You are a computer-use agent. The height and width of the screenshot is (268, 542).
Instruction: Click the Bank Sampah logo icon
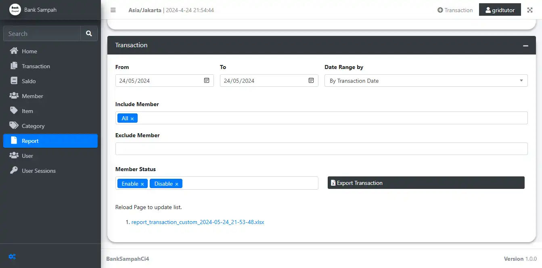coord(15,10)
